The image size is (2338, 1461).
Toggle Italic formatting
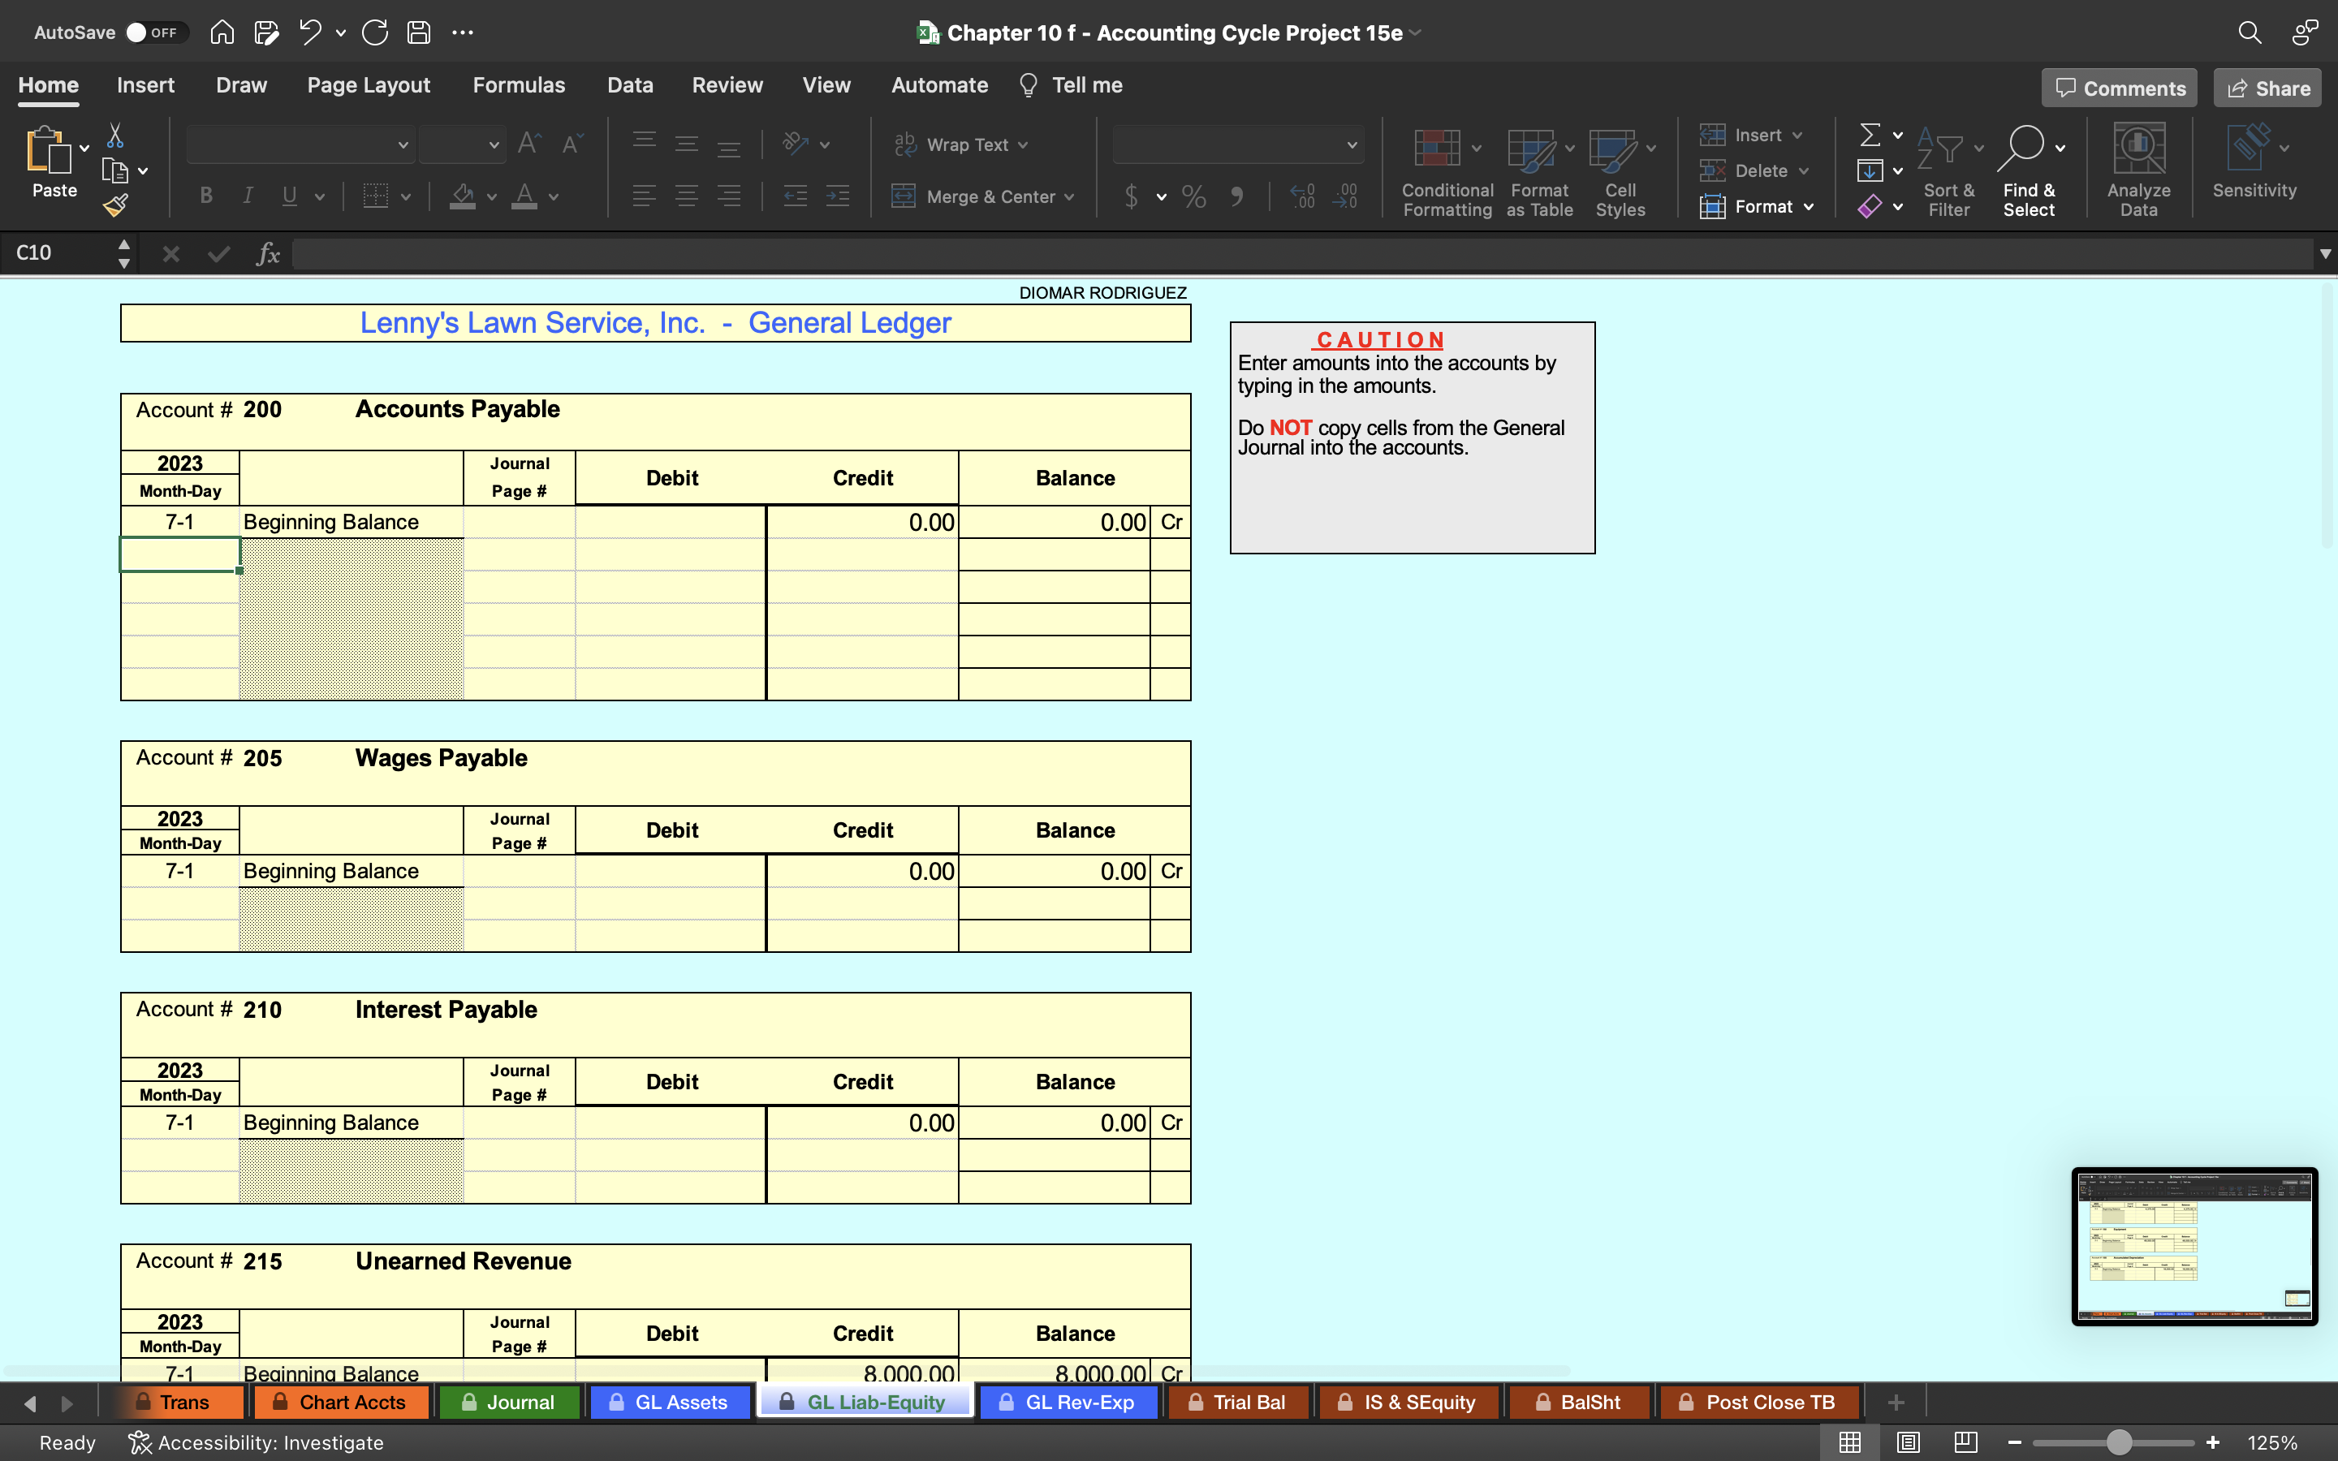(248, 196)
